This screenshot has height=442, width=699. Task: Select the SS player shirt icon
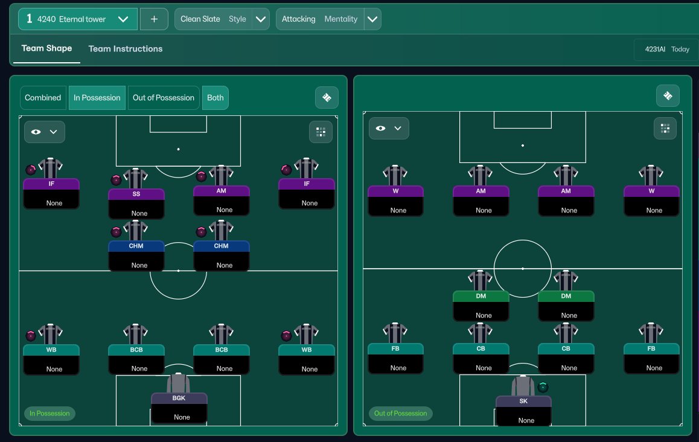click(x=136, y=178)
